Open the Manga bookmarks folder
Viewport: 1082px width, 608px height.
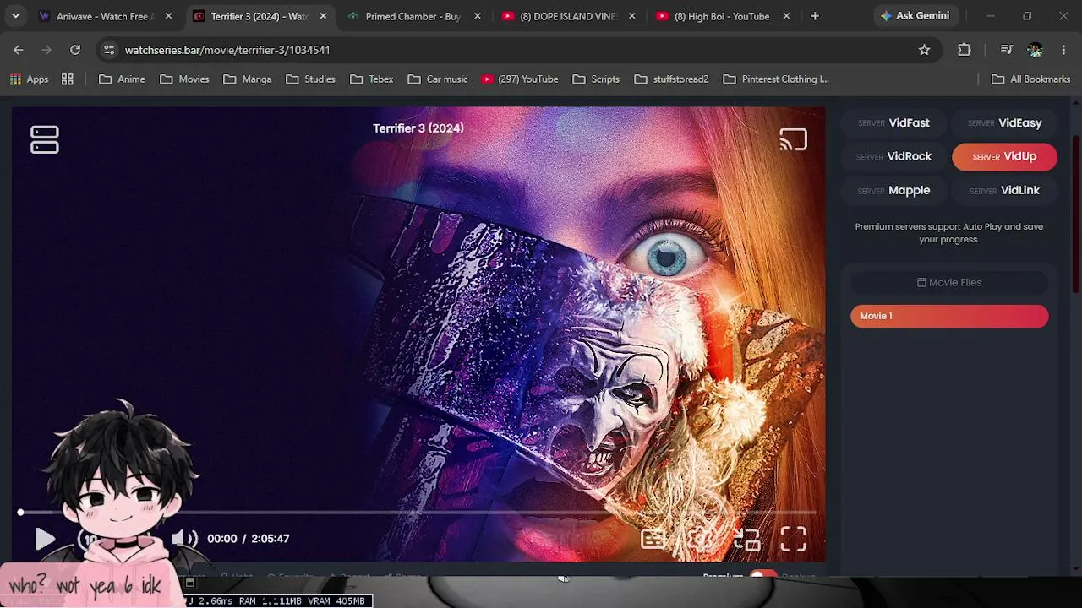click(248, 79)
